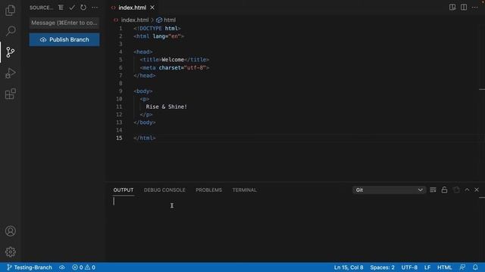Screen dimensions: 485x272
Task: Click the closing </html> tag
Action: pyautogui.click(x=145, y=138)
